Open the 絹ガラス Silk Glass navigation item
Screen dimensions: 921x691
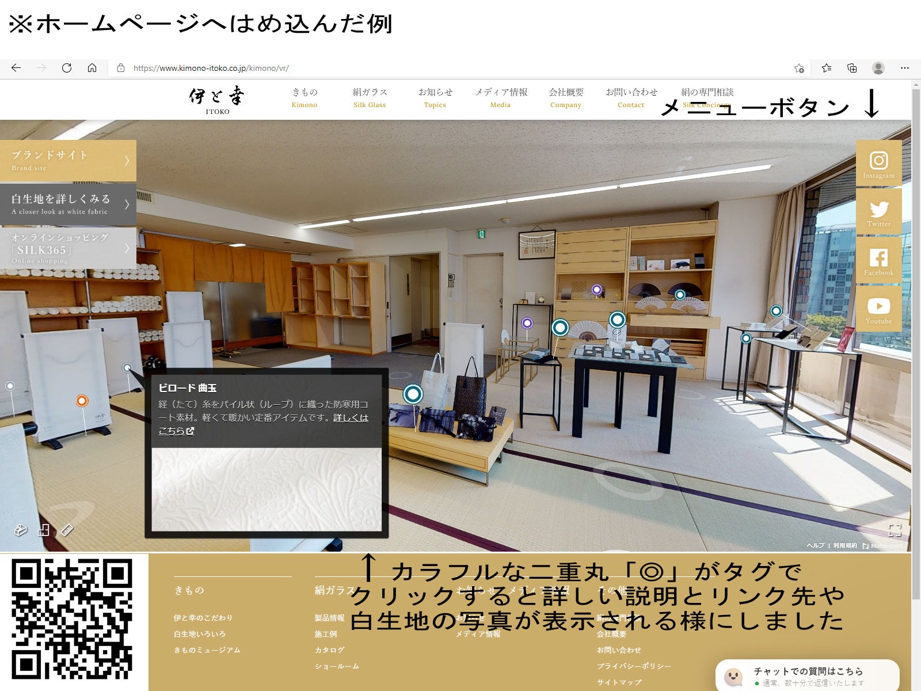click(x=370, y=97)
